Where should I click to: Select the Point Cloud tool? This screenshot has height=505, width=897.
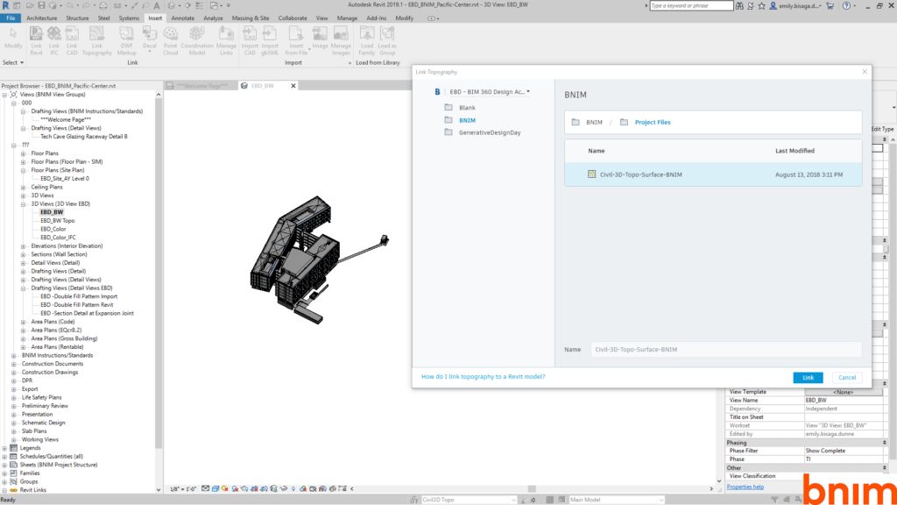pyautogui.click(x=170, y=38)
